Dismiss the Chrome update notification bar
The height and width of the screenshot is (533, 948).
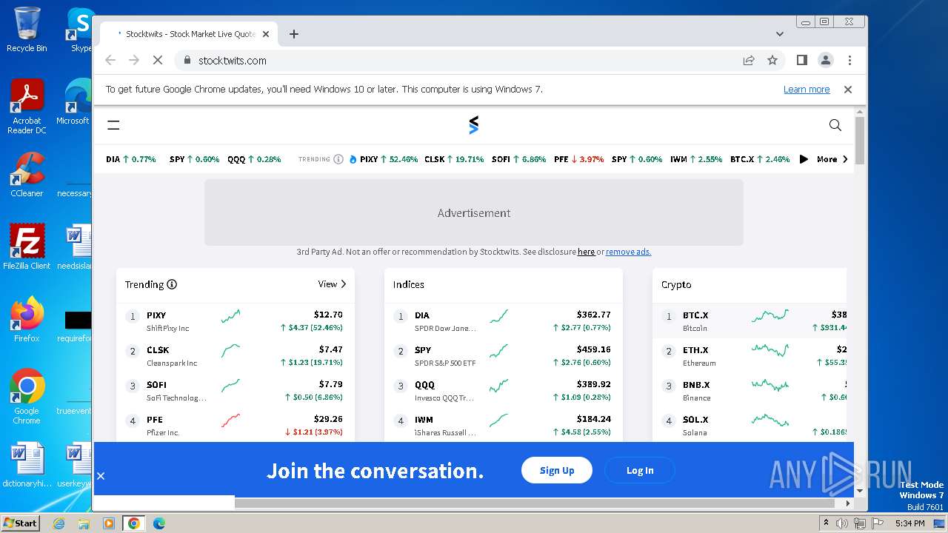pos(848,90)
